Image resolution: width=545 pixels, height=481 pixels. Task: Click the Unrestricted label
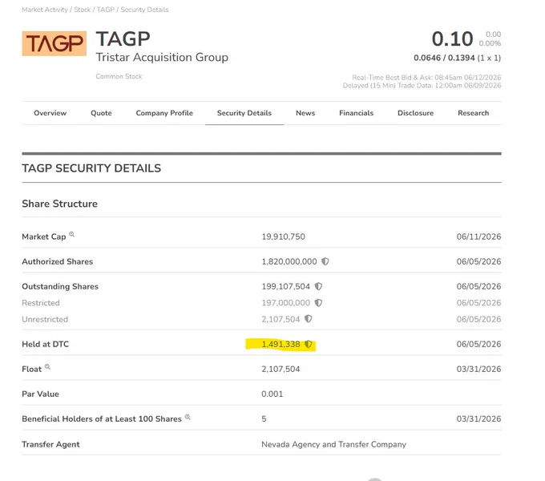pyautogui.click(x=45, y=319)
